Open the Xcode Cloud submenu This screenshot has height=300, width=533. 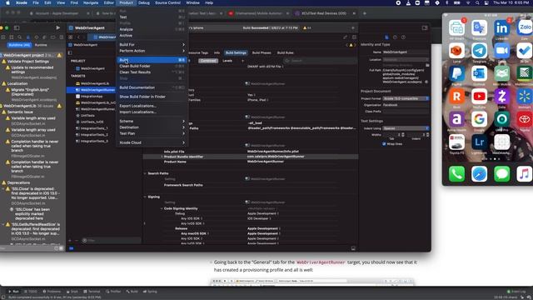pyautogui.click(x=152, y=142)
